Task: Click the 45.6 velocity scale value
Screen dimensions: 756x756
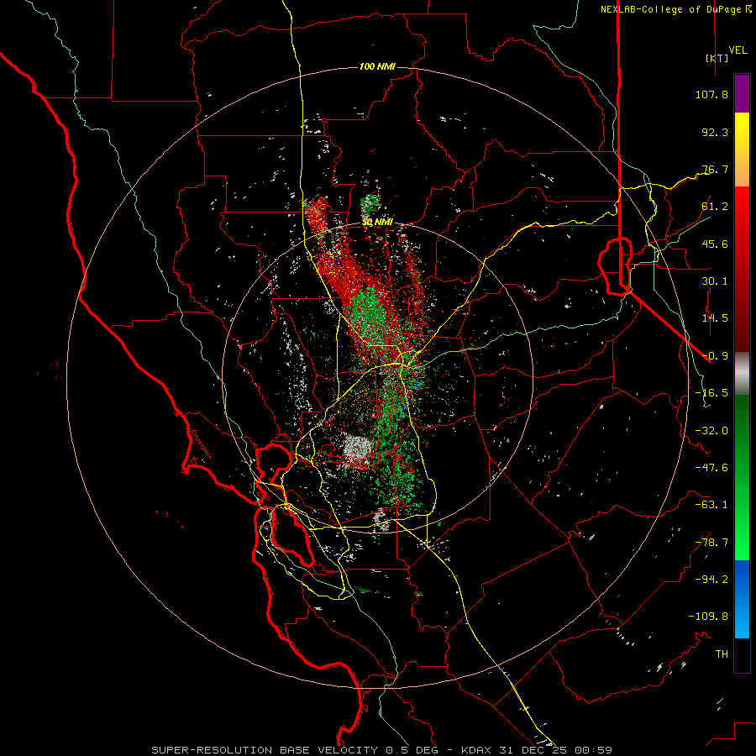Action: 715,244
